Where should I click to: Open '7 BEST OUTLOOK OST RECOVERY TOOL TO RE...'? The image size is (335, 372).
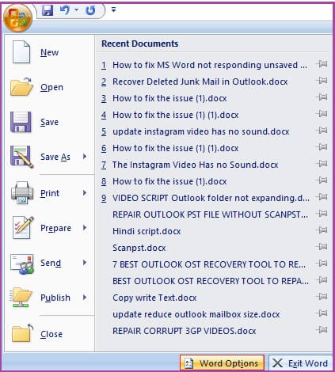tap(209, 264)
